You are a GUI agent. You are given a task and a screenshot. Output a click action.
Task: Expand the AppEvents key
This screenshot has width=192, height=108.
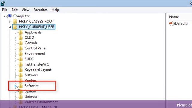(16, 33)
